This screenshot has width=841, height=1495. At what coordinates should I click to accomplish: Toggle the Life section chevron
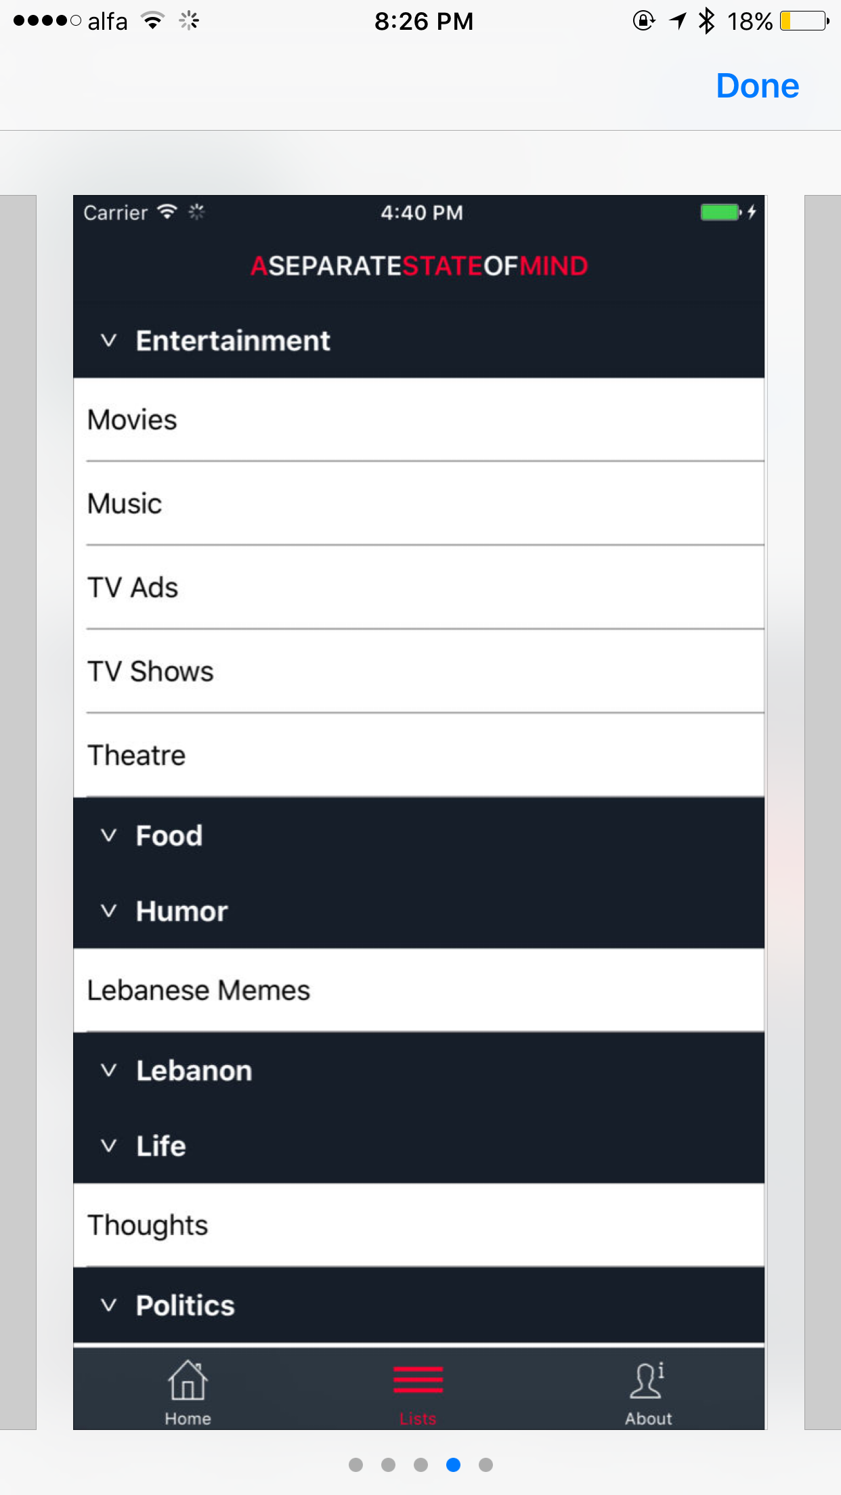pos(108,1146)
